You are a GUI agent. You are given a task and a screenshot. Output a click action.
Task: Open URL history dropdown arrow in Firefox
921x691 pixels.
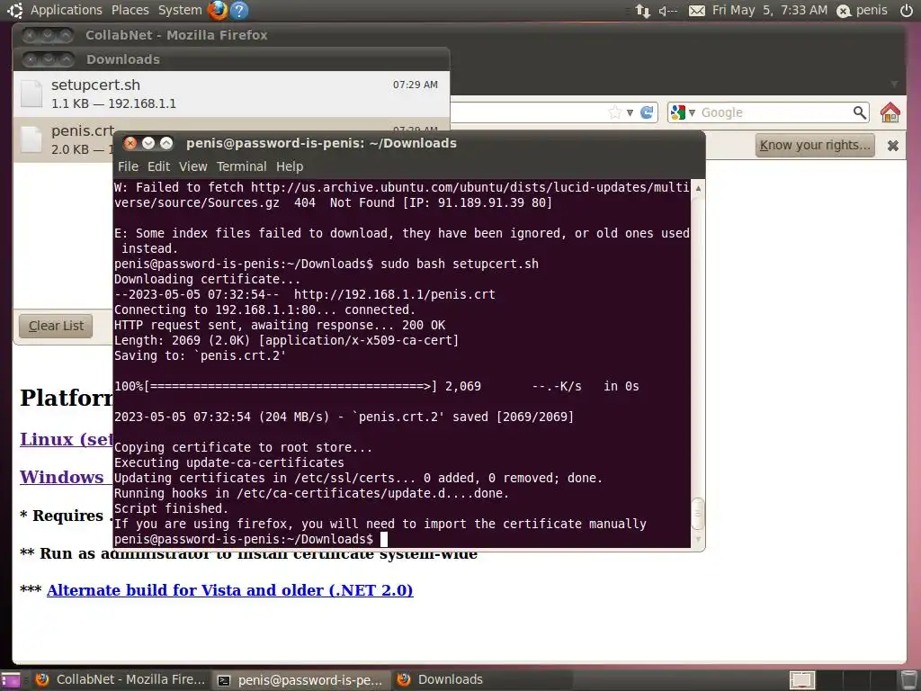pyautogui.click(x=630, y=112)
